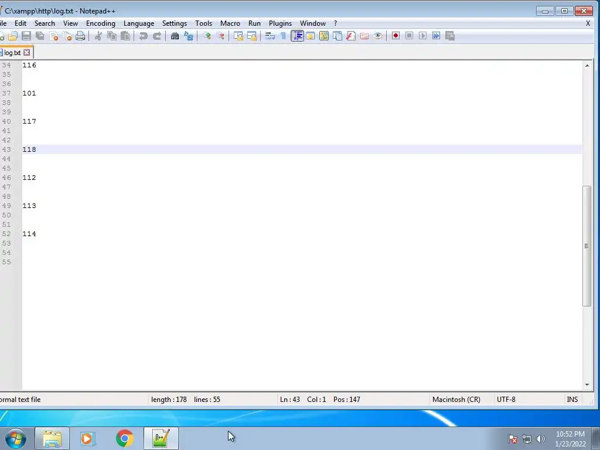
Task: Open the Edit menu
Action: point(21,23)
